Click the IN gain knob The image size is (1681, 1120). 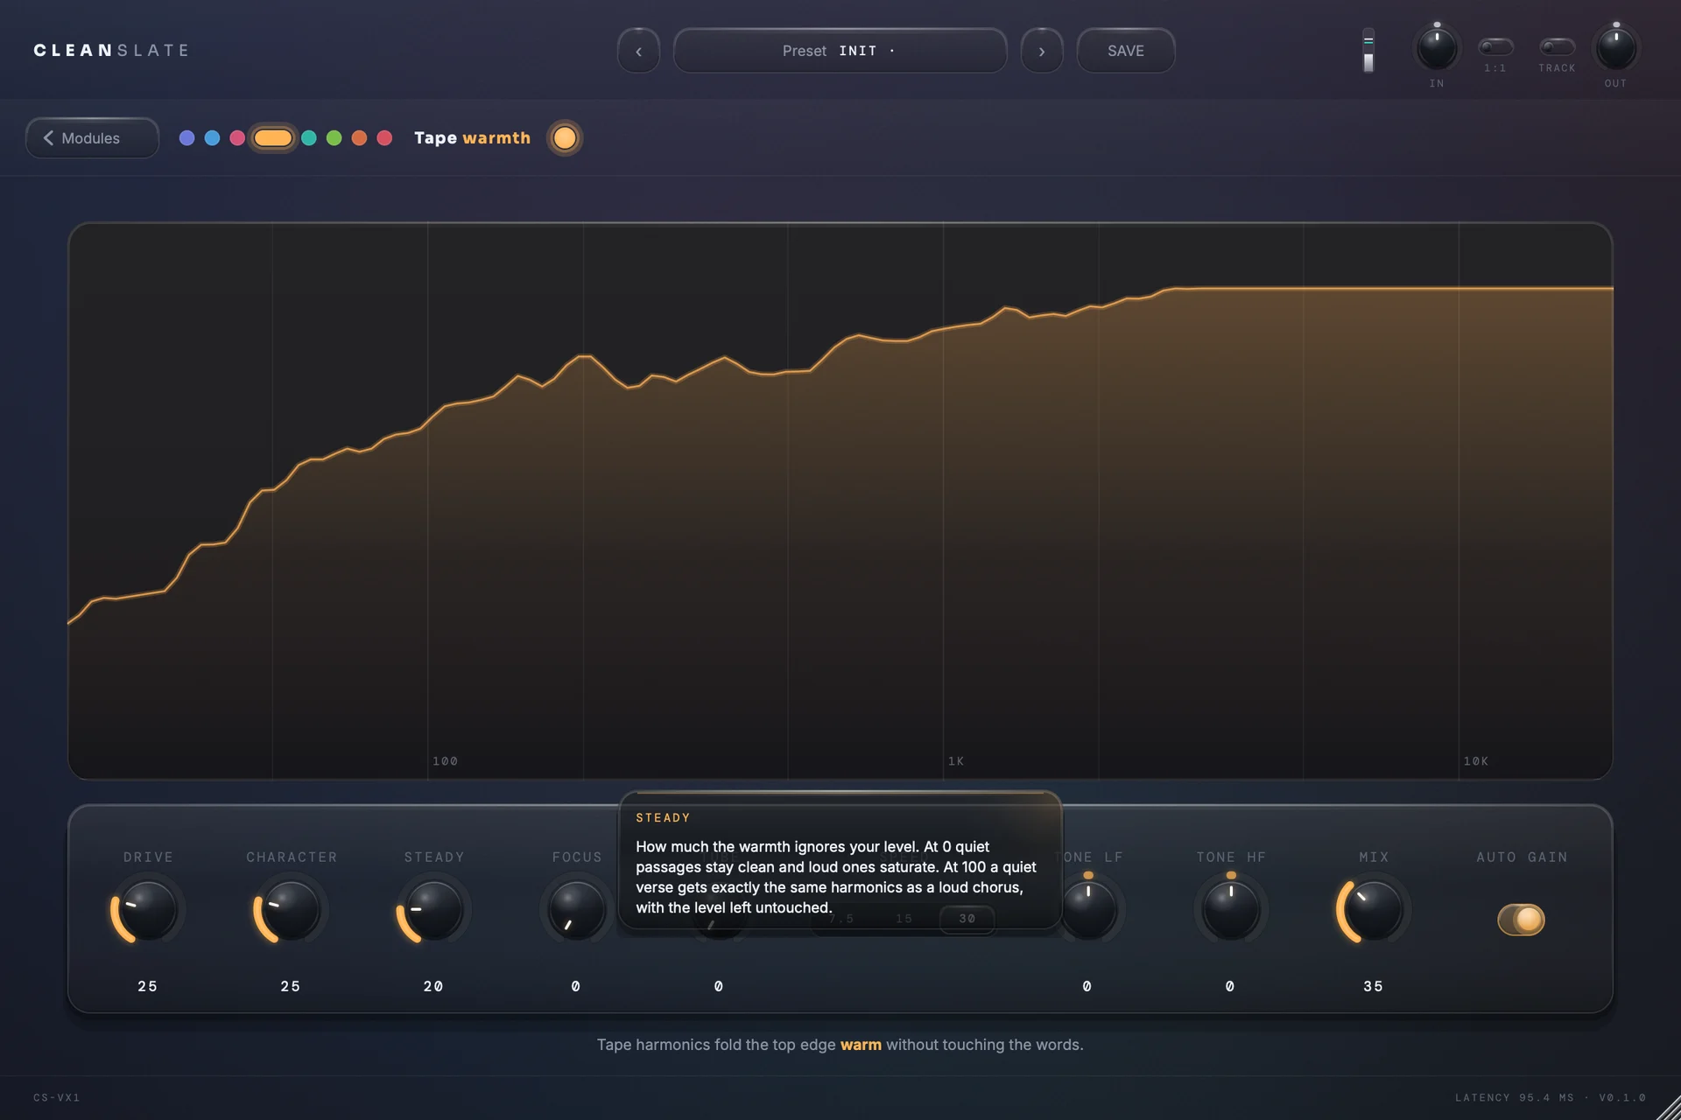1437,48
